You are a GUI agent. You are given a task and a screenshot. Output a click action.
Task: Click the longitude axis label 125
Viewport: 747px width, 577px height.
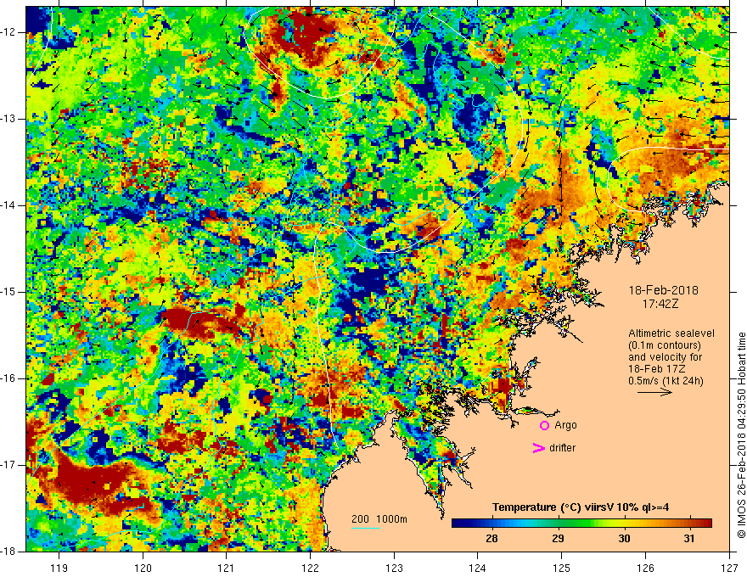(562, 568)
